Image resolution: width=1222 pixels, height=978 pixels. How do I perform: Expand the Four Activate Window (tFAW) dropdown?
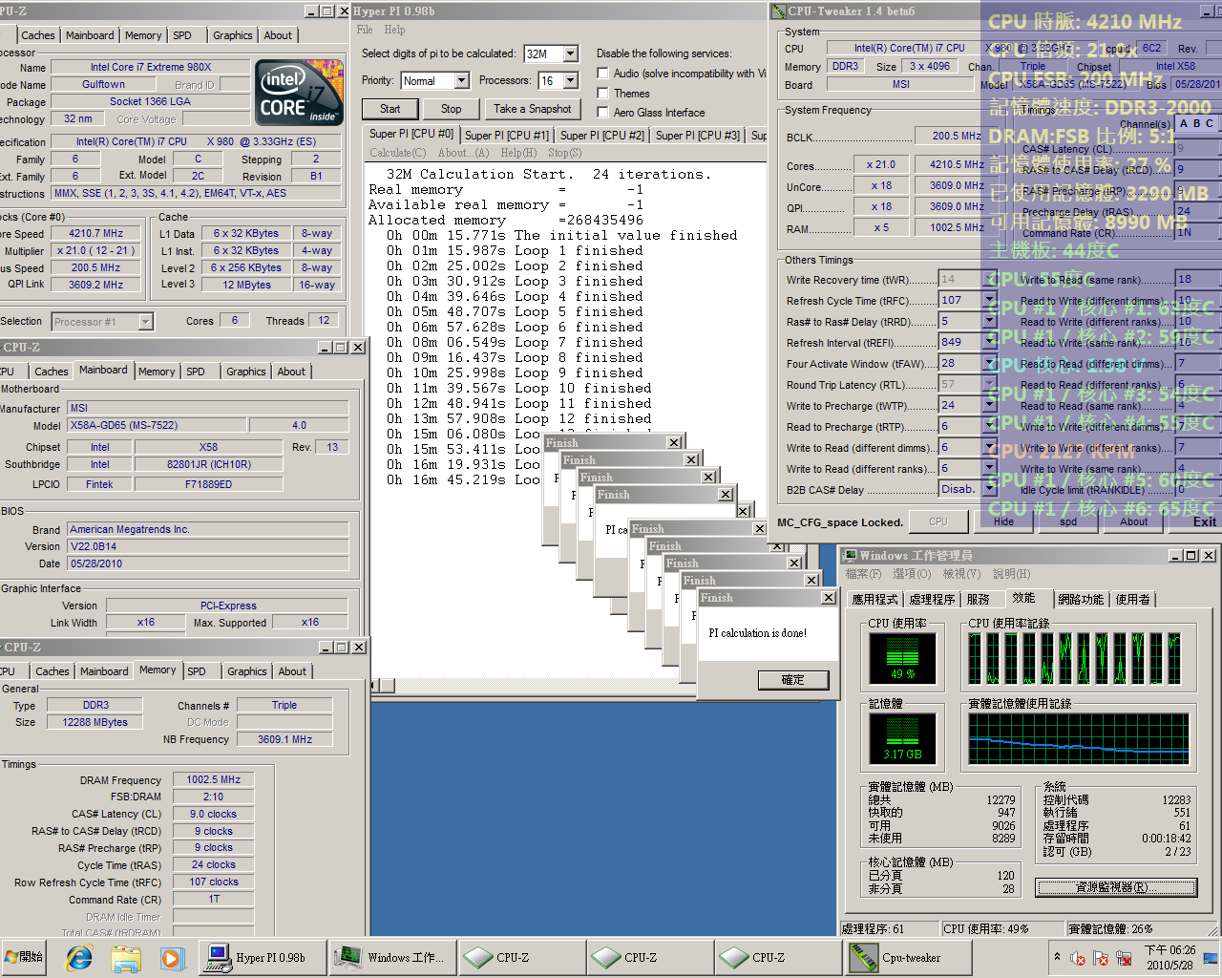click(x=989, y=363)
